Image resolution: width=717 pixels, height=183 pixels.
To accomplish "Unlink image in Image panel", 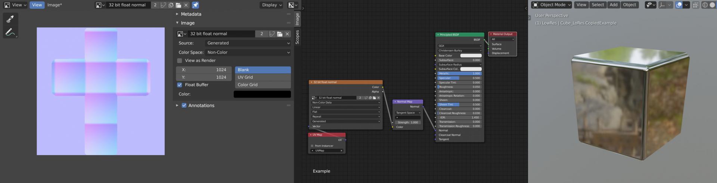I will pos(287,34).
